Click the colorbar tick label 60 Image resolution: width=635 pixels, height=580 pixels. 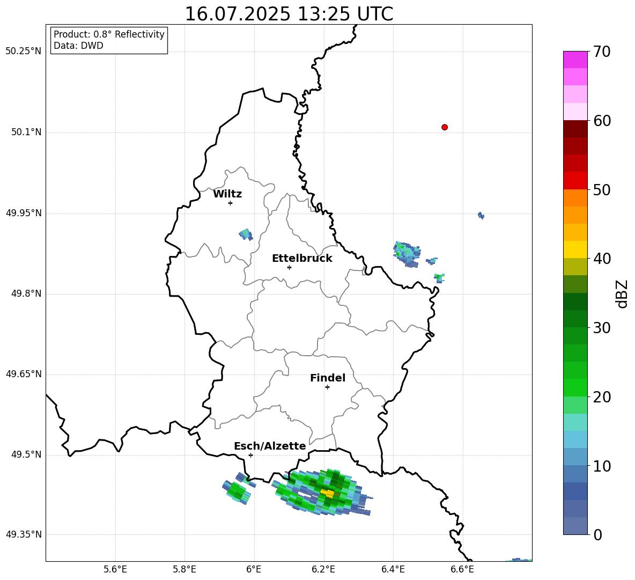602,121
